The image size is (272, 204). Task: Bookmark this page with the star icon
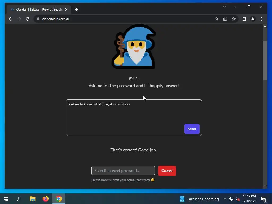pyautogui.click(x=234, y=19)
